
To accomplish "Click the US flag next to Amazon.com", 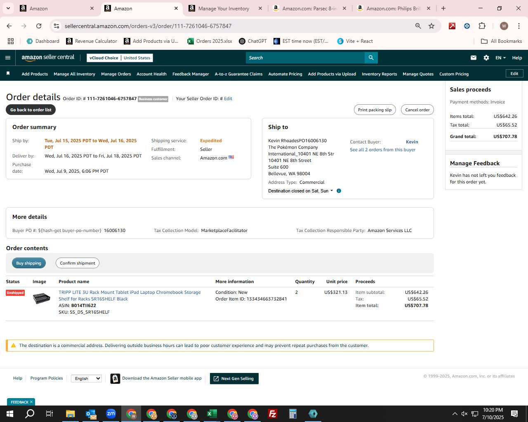I will 231,157.
